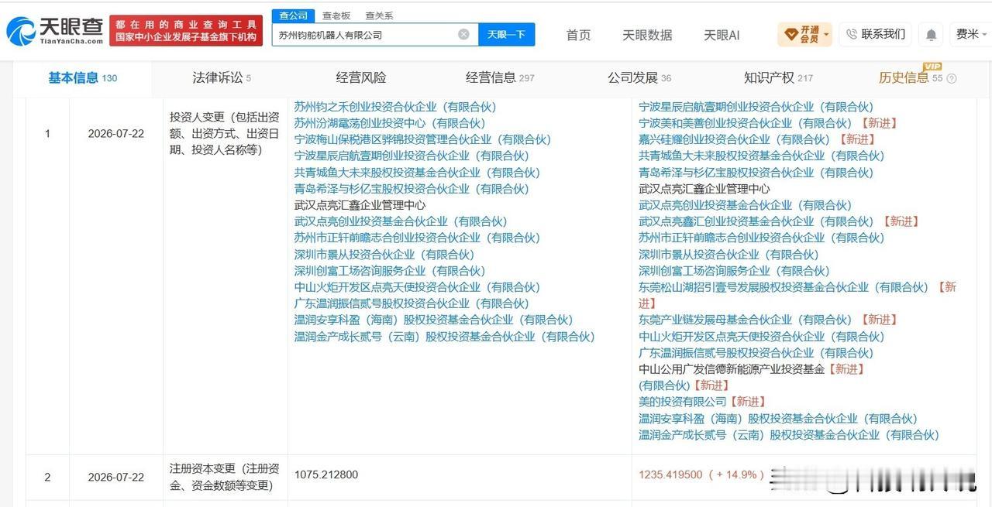Open 东莞产业链发展母基金合伙企业 link
Screen dimensions: 992x507
click(745, 320)
